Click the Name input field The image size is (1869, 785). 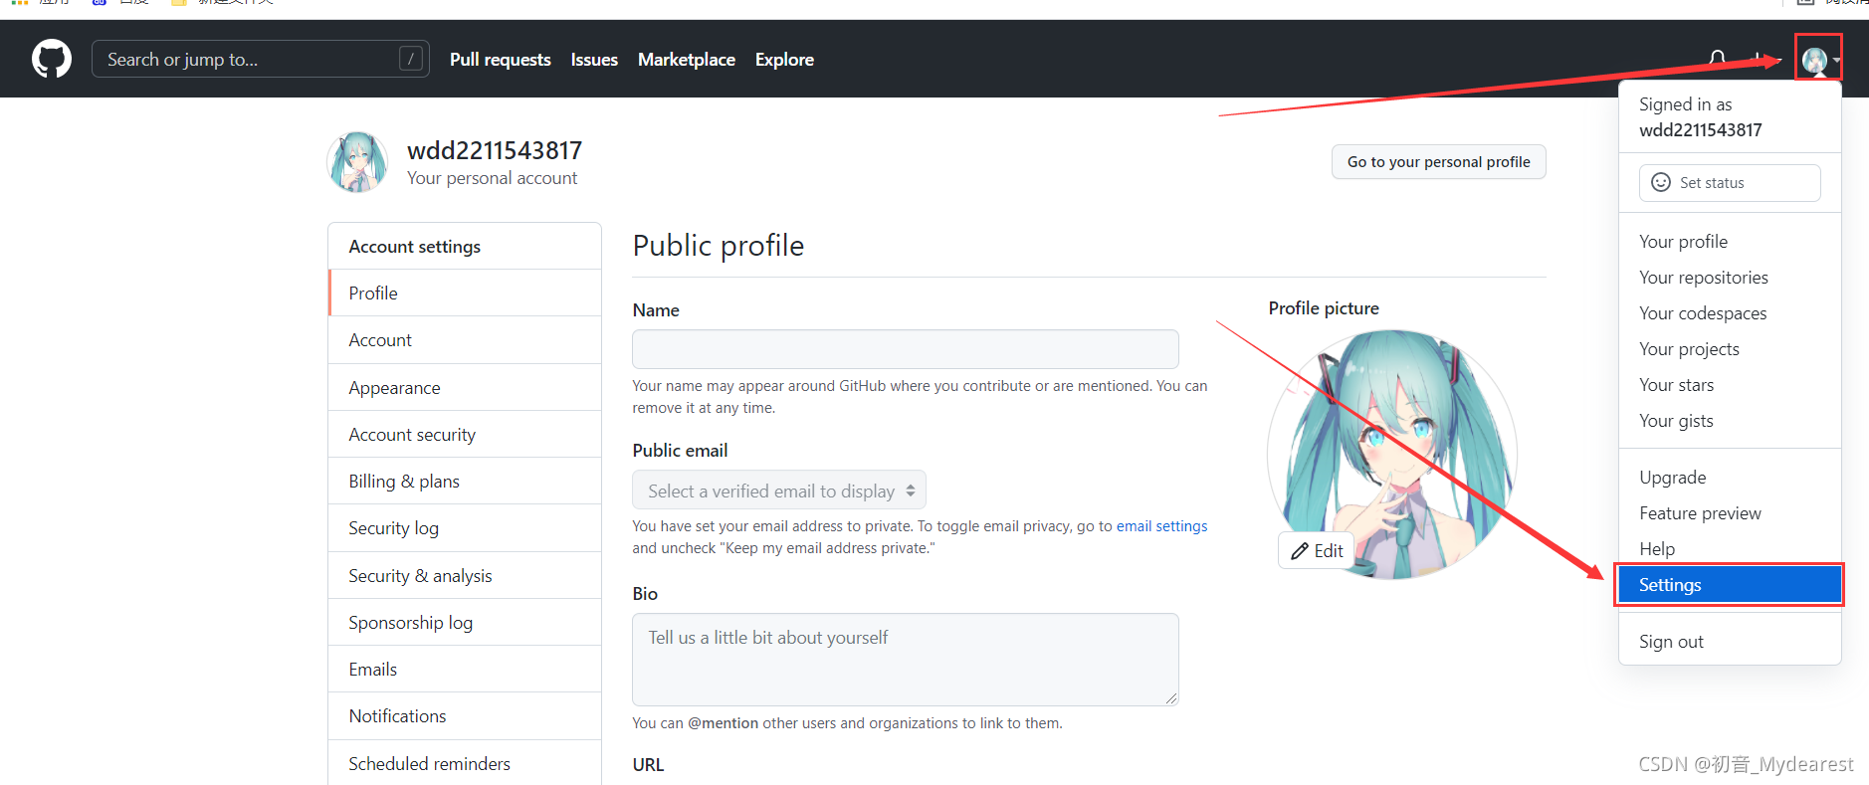pyautogui.click(x=906, y=349)
